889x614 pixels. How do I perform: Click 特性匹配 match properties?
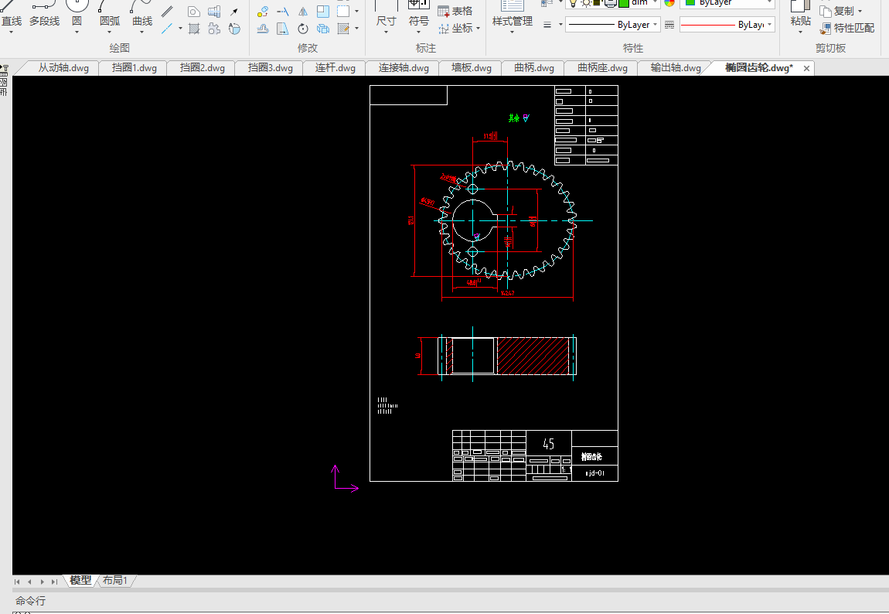coord(846,29)
